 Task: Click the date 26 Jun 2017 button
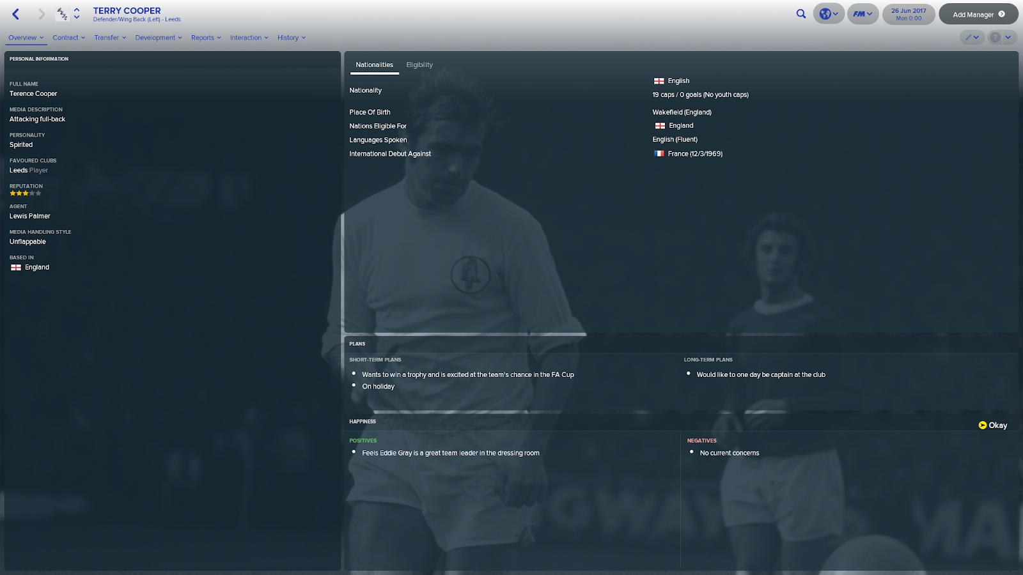tap(909, 14)
